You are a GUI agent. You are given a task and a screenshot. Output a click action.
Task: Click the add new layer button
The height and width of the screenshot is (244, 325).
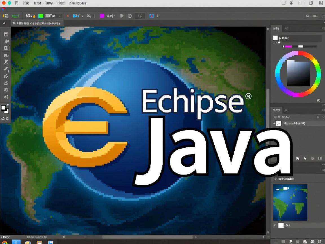point(313,158)
